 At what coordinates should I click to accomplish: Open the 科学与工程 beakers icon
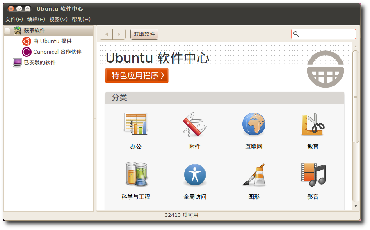point(137,174)
